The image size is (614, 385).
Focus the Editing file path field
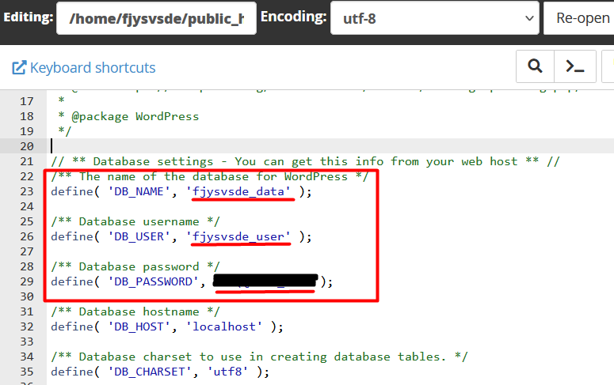(x=156, y=17)
